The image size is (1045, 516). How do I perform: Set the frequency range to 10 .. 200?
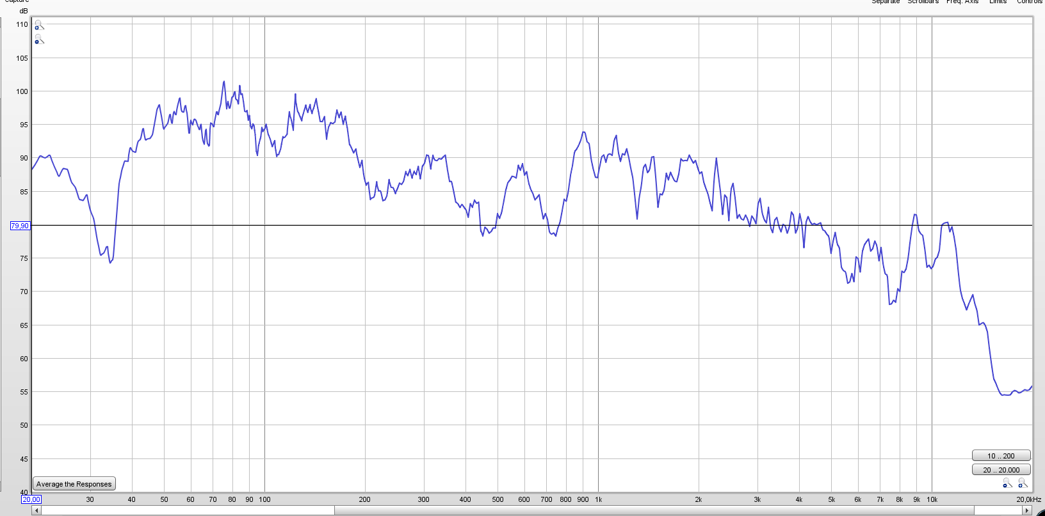pos(1001,455)
